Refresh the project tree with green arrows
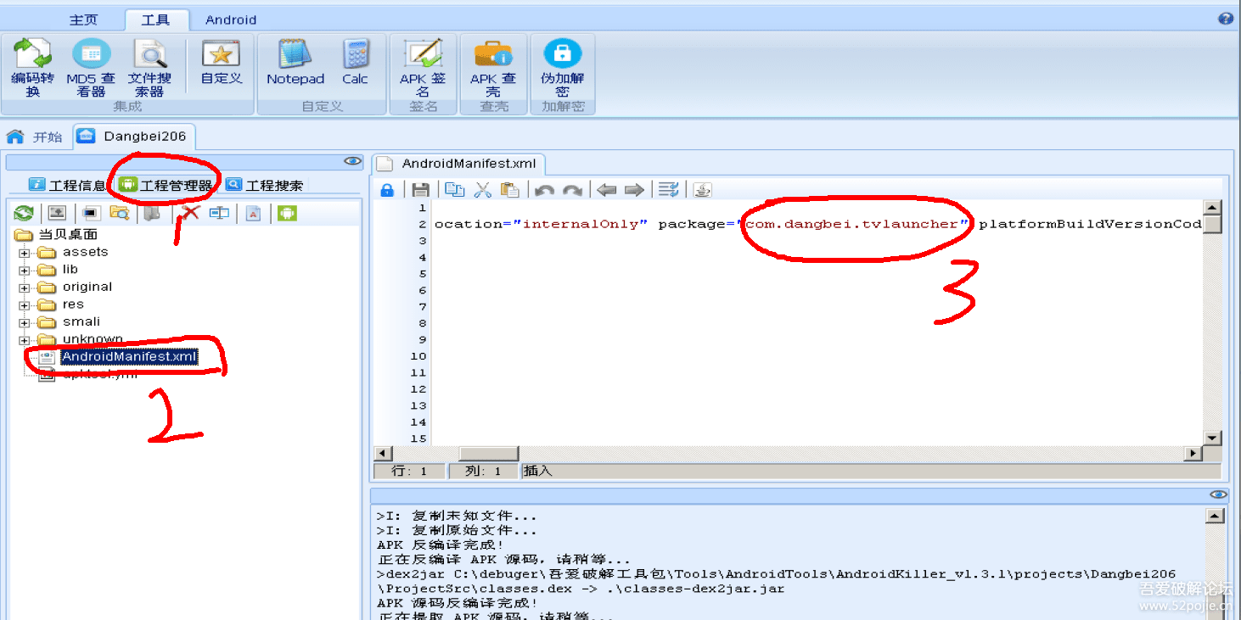Screen dimensions: 1241x620 coord(24,213)
